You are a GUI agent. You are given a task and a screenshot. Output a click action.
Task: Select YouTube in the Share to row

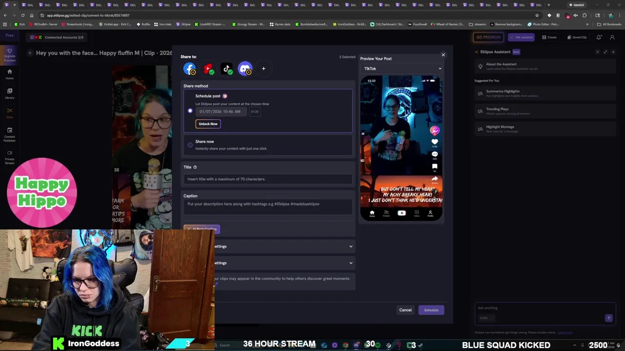(208, 69)
